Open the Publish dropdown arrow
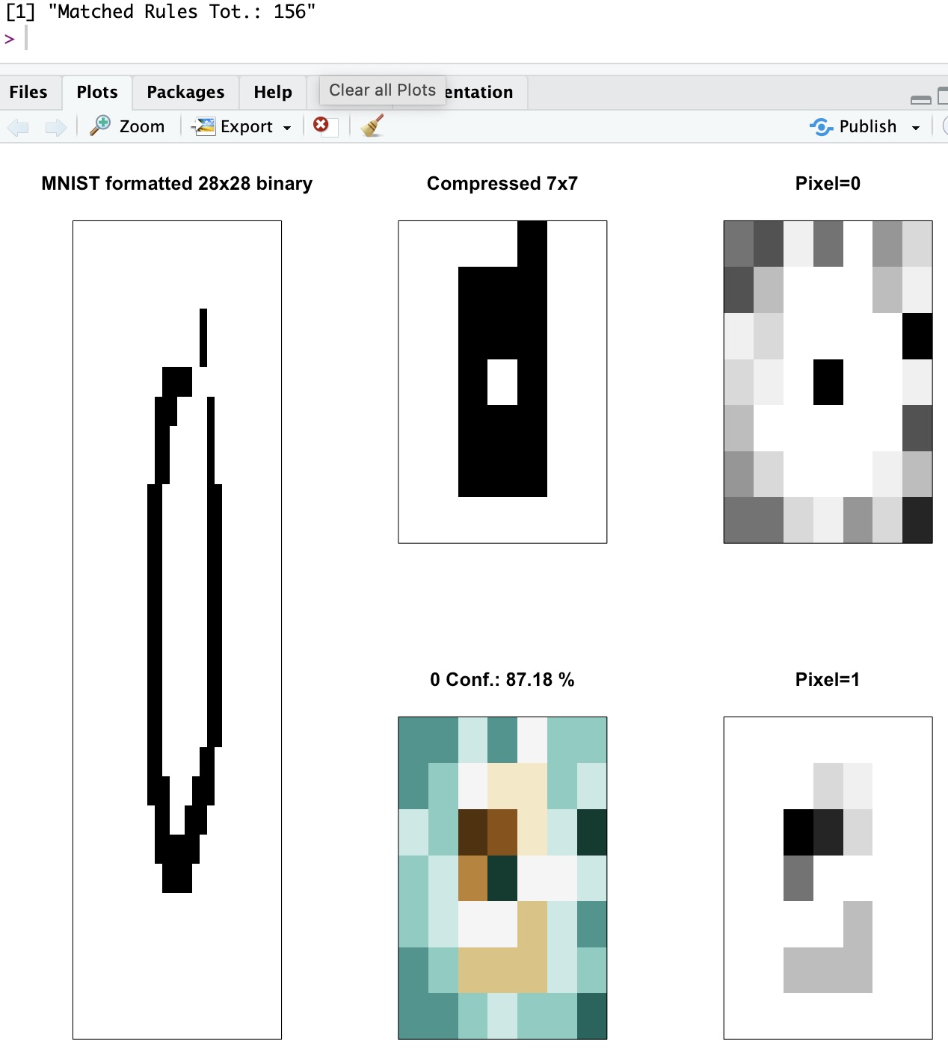This screenshot has width=948, height=1058. [x=916, y=128]
